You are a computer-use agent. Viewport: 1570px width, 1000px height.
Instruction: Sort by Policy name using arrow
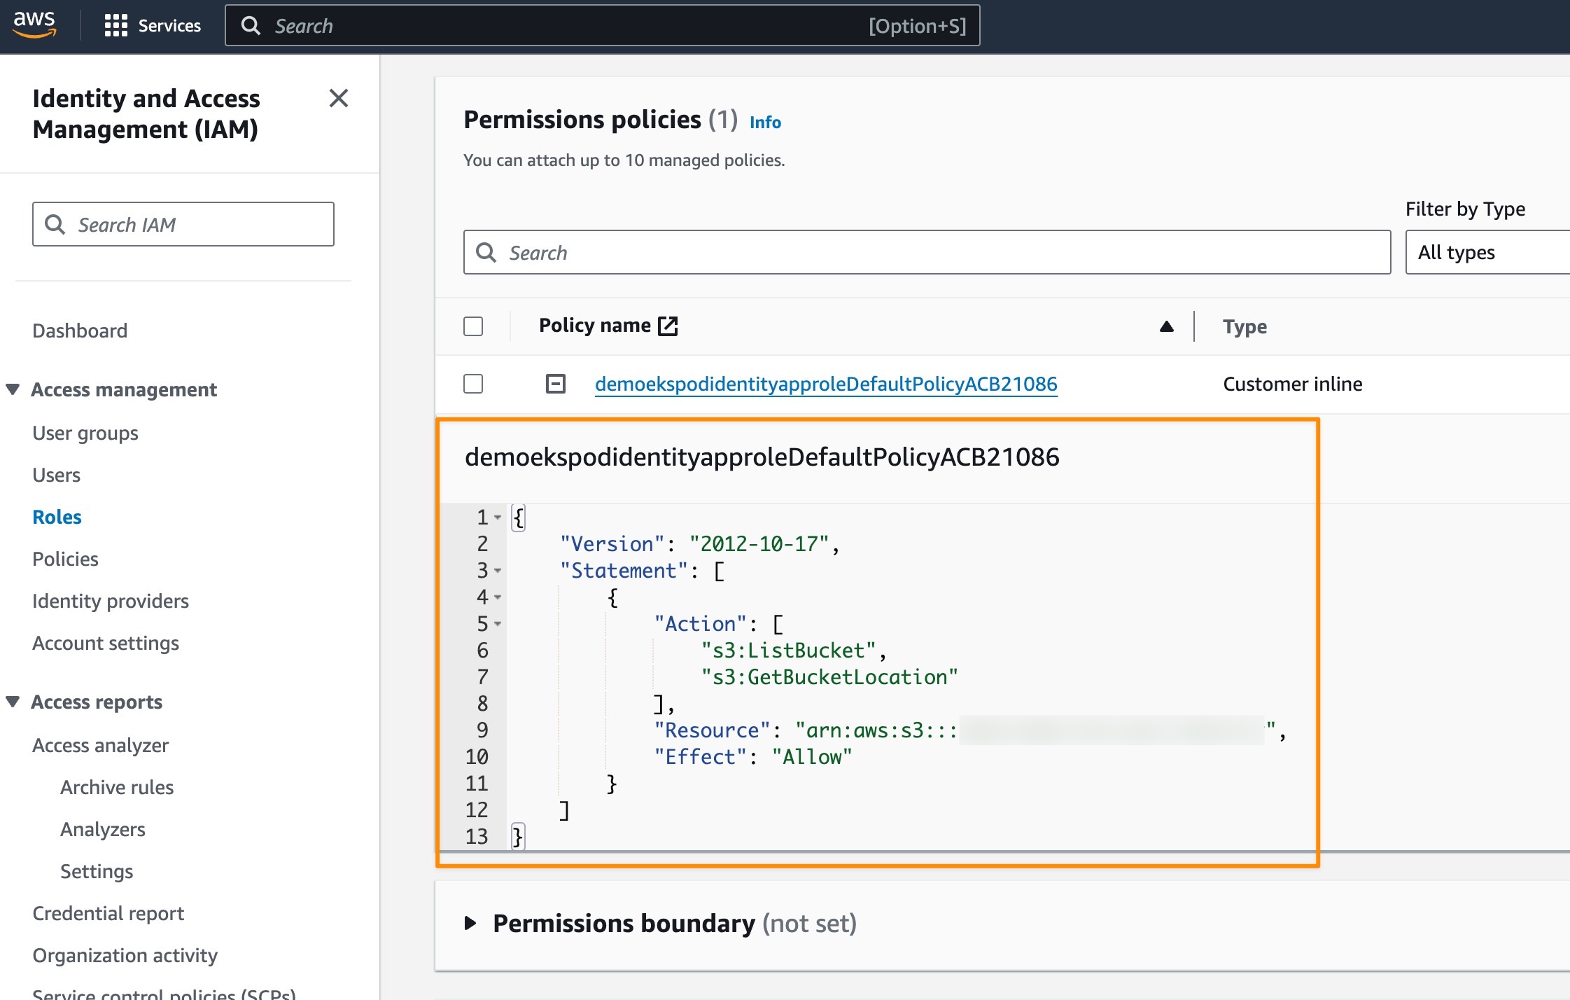[1166, 326]
